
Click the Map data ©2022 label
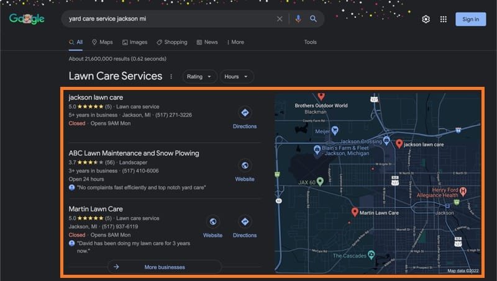(x=463, y=270)
